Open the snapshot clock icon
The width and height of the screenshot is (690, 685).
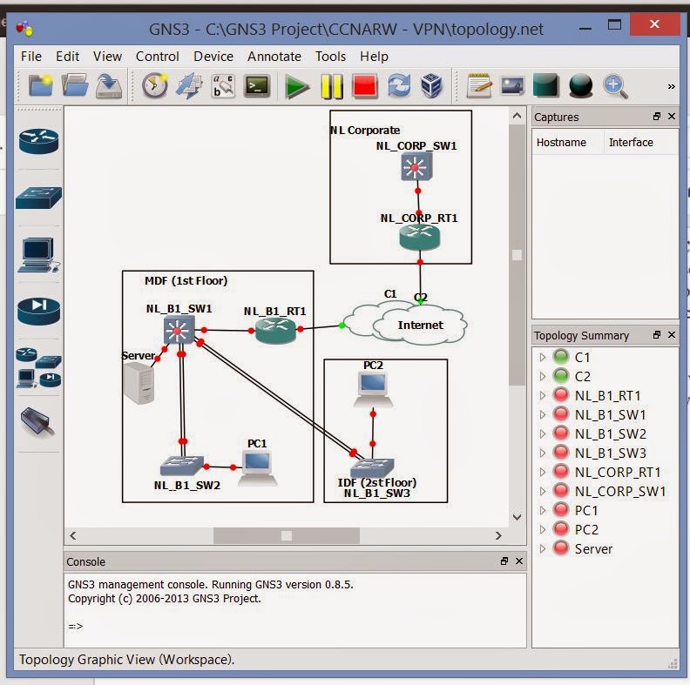(155, 85)
